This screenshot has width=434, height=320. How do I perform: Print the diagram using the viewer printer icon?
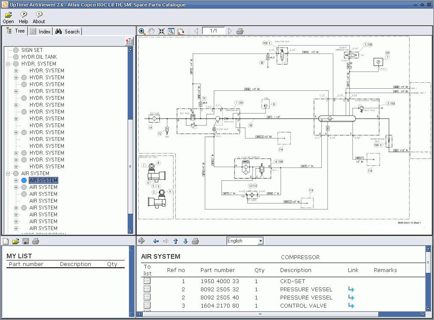[240, 31]
